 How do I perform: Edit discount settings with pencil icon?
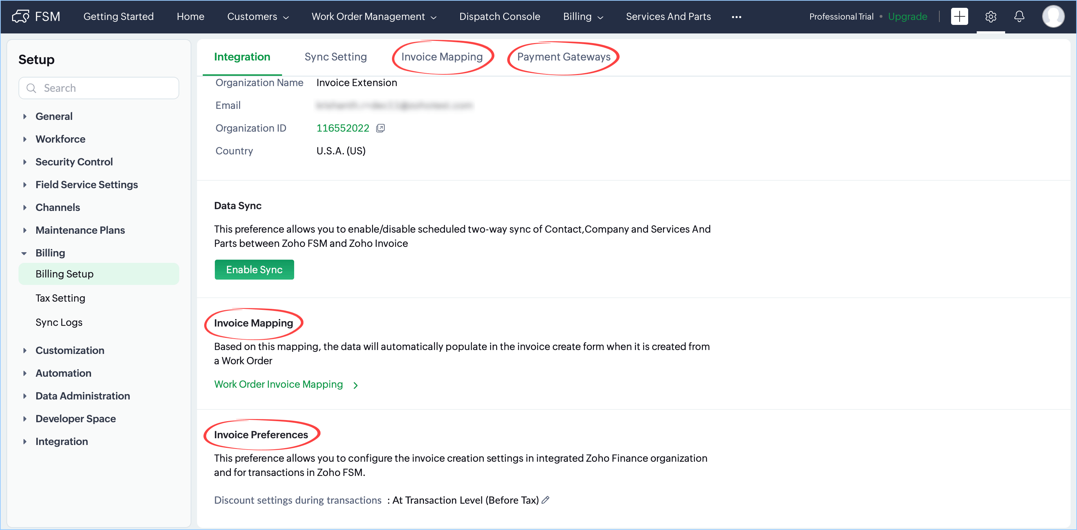click(x=545, y=500)
